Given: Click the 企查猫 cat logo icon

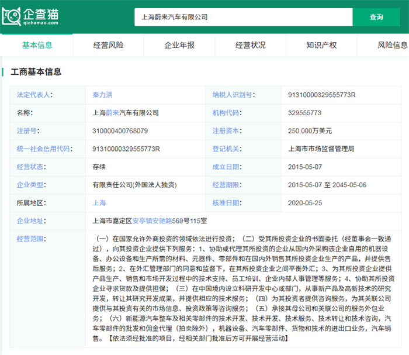Looking at the screenshot, I should pyautogui.click(x=11, y=17).
